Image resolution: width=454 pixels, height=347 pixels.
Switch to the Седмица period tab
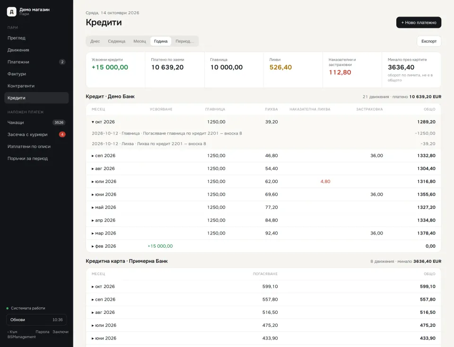pyautogui.click(x=117, y=41)
